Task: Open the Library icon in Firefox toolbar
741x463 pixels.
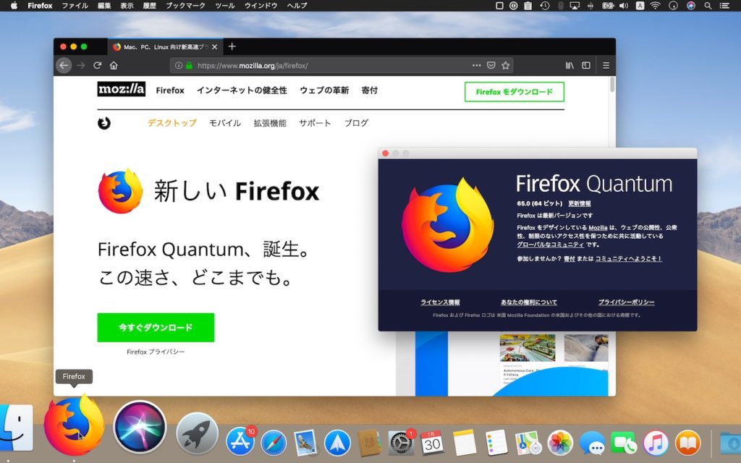Action: click(570, 65)
